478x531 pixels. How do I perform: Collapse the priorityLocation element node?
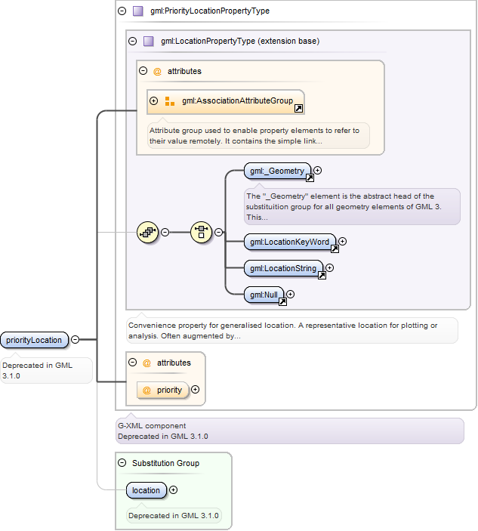76,339
